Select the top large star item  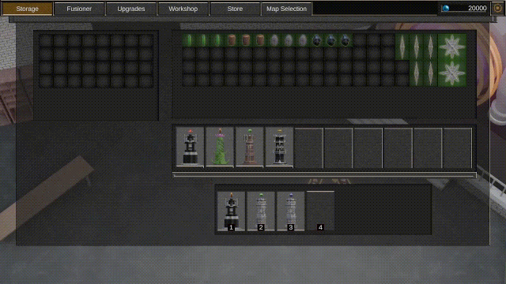452,47
